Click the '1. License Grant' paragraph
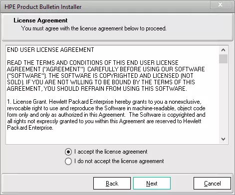This screenshot has height=195, width=235. (106, 115)
